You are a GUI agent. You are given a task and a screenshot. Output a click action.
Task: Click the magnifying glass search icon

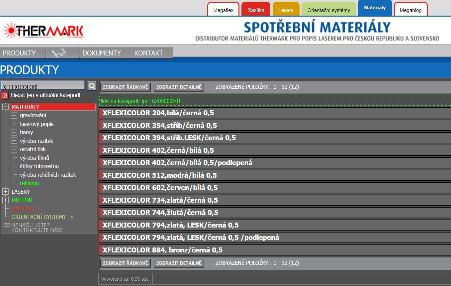point(92,86)
